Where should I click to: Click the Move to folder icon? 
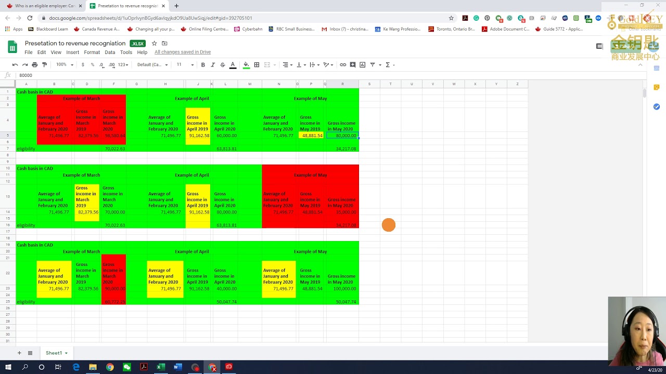[164, 44]
